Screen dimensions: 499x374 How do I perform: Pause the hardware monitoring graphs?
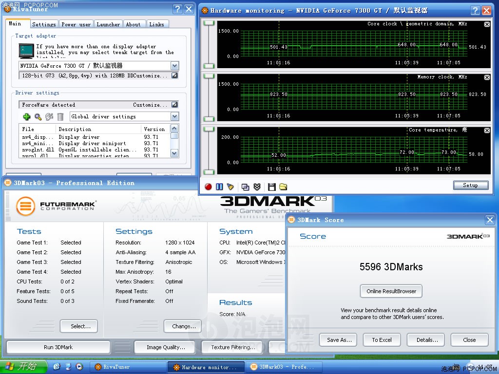(219, 187)
